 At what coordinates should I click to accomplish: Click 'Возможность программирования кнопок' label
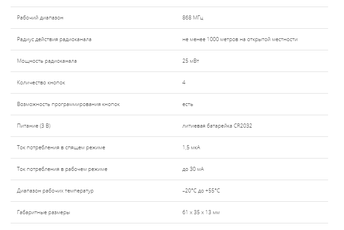(x=68, y=105)
